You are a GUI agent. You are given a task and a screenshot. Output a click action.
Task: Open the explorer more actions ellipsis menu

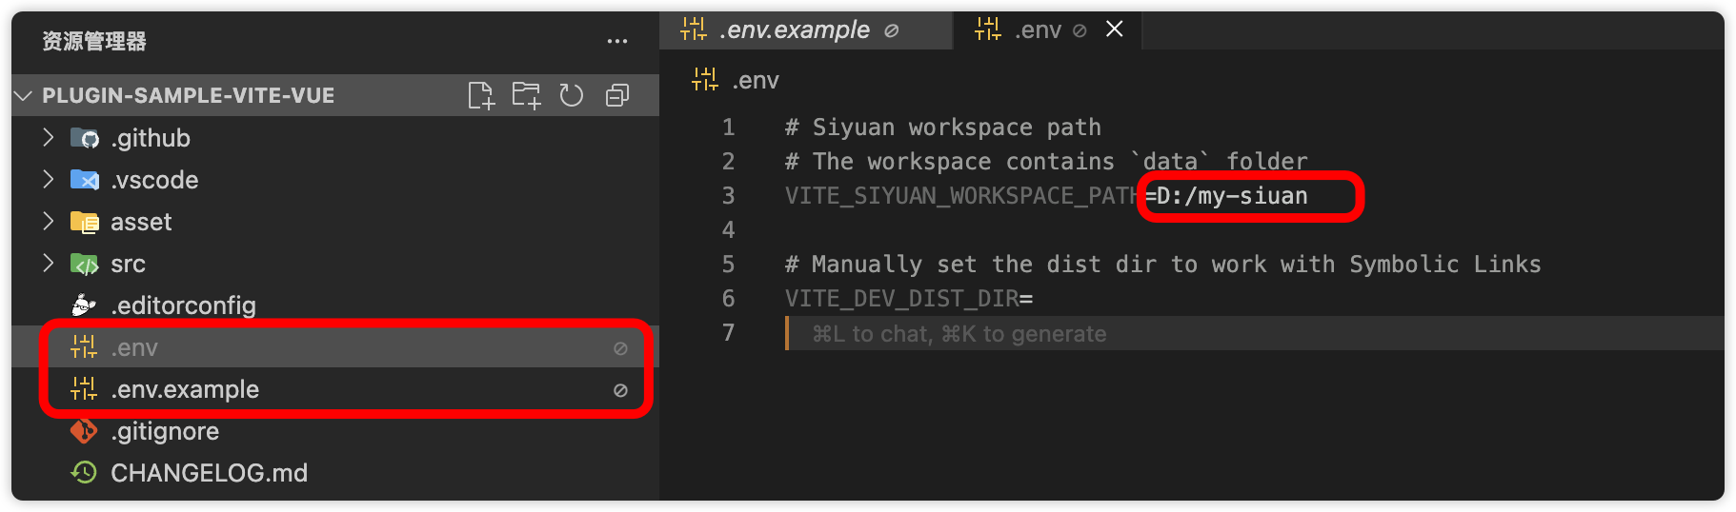(617, 41)
